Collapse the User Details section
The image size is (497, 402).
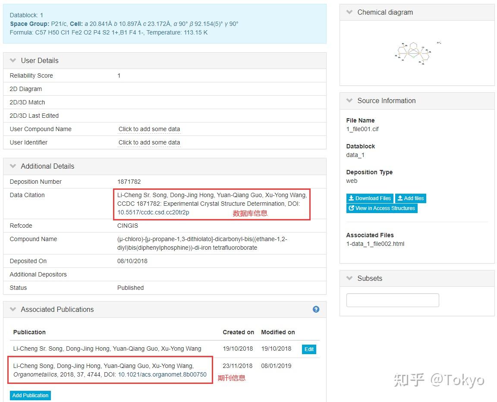(x=13, y=60)
